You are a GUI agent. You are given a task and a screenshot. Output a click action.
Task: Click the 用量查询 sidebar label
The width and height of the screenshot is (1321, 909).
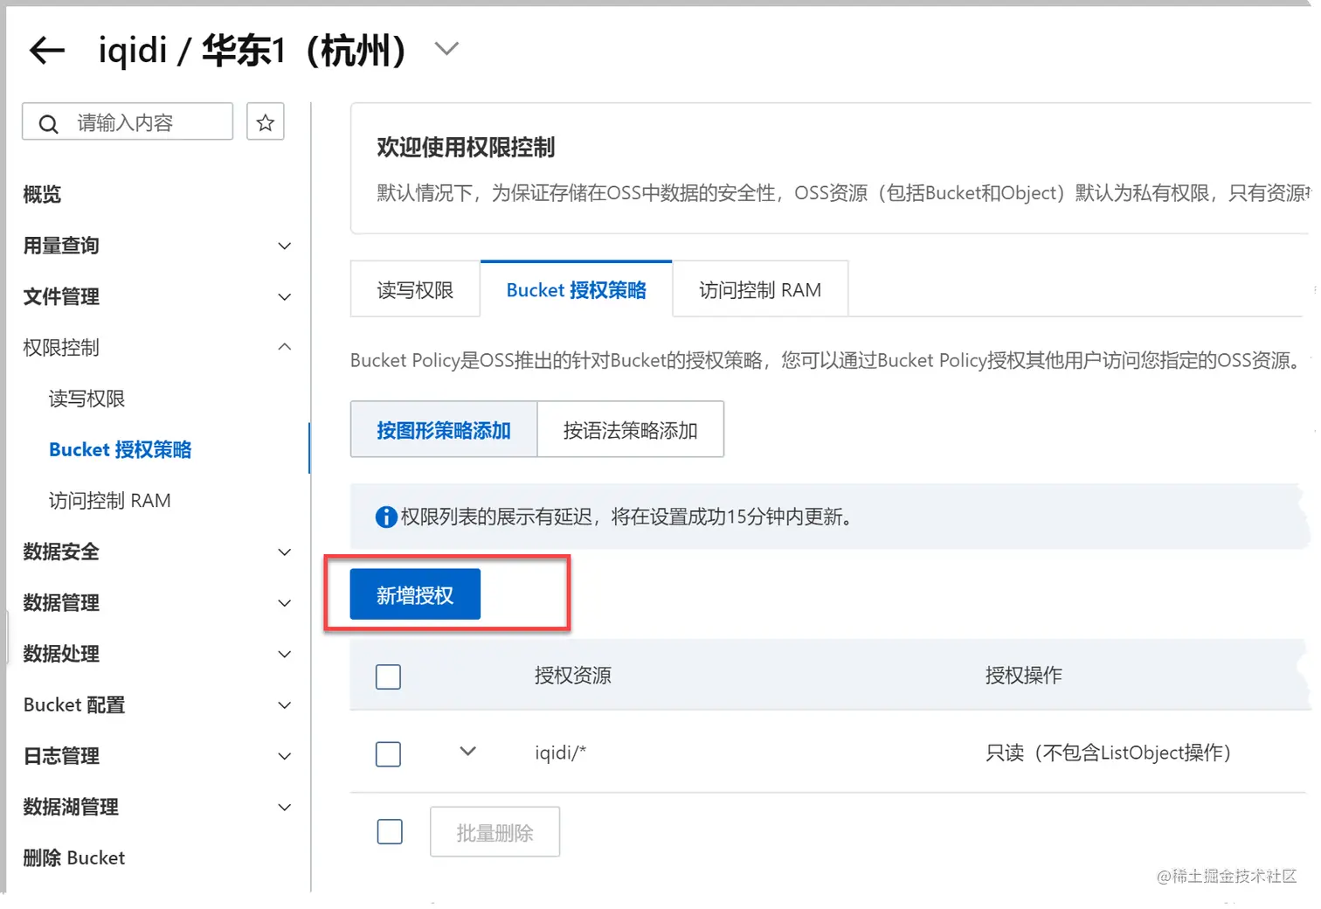[61, 246]
